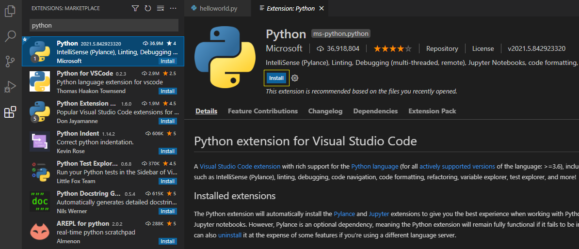Open the Explorer view in activity bar
Image resolution: width=579 pixels, height=249 pixels.
pyautogui.click(x=10, y=11)
